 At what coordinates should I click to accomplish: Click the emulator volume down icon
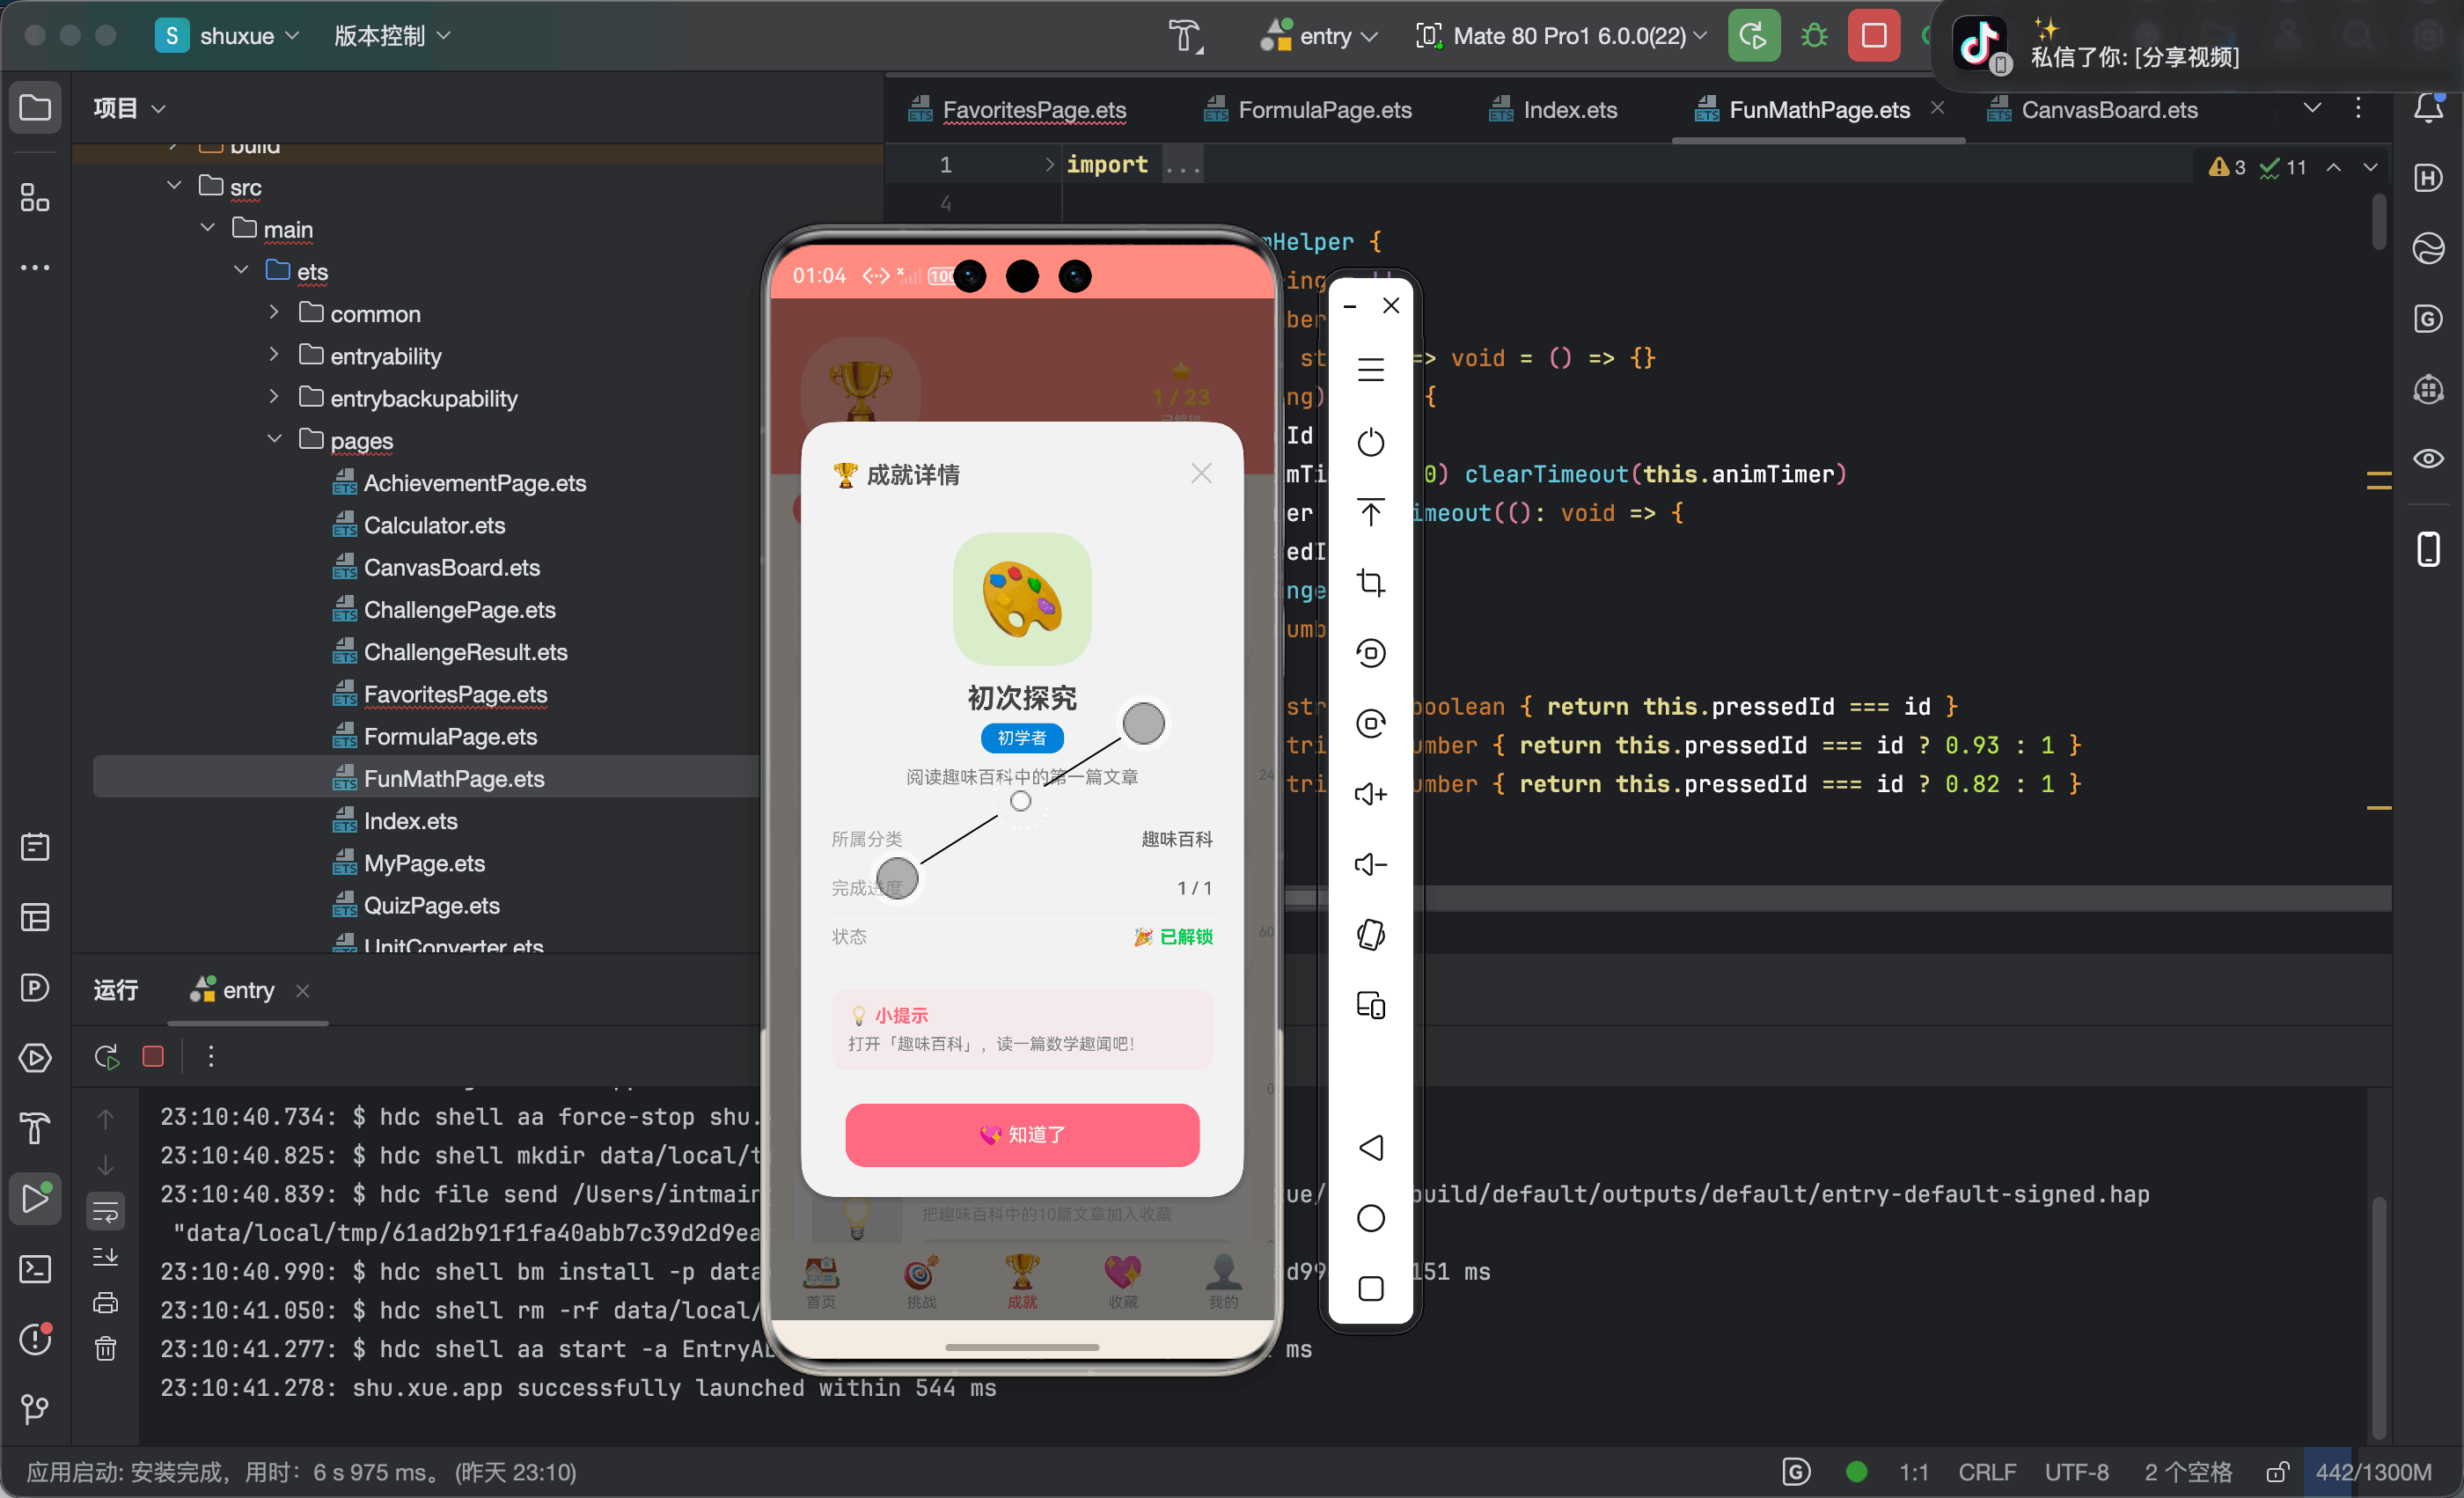[x=1370, y=864]
